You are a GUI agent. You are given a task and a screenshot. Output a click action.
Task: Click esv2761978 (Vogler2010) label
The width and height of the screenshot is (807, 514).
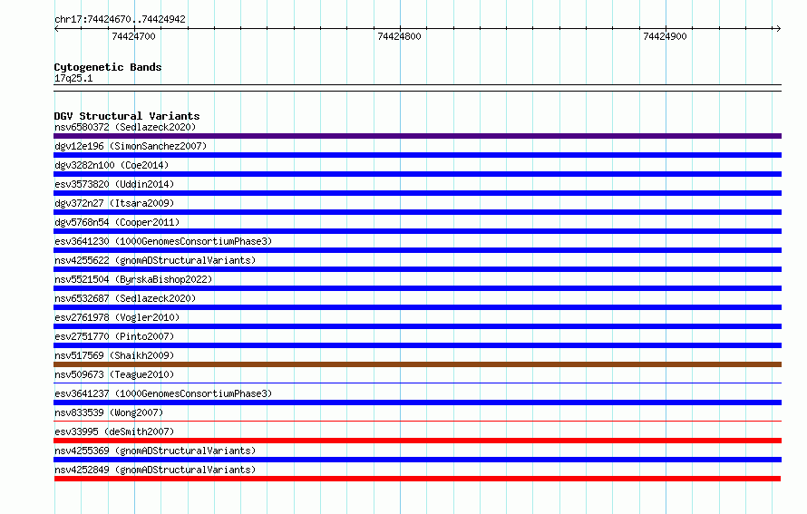(x=117, y=317)
